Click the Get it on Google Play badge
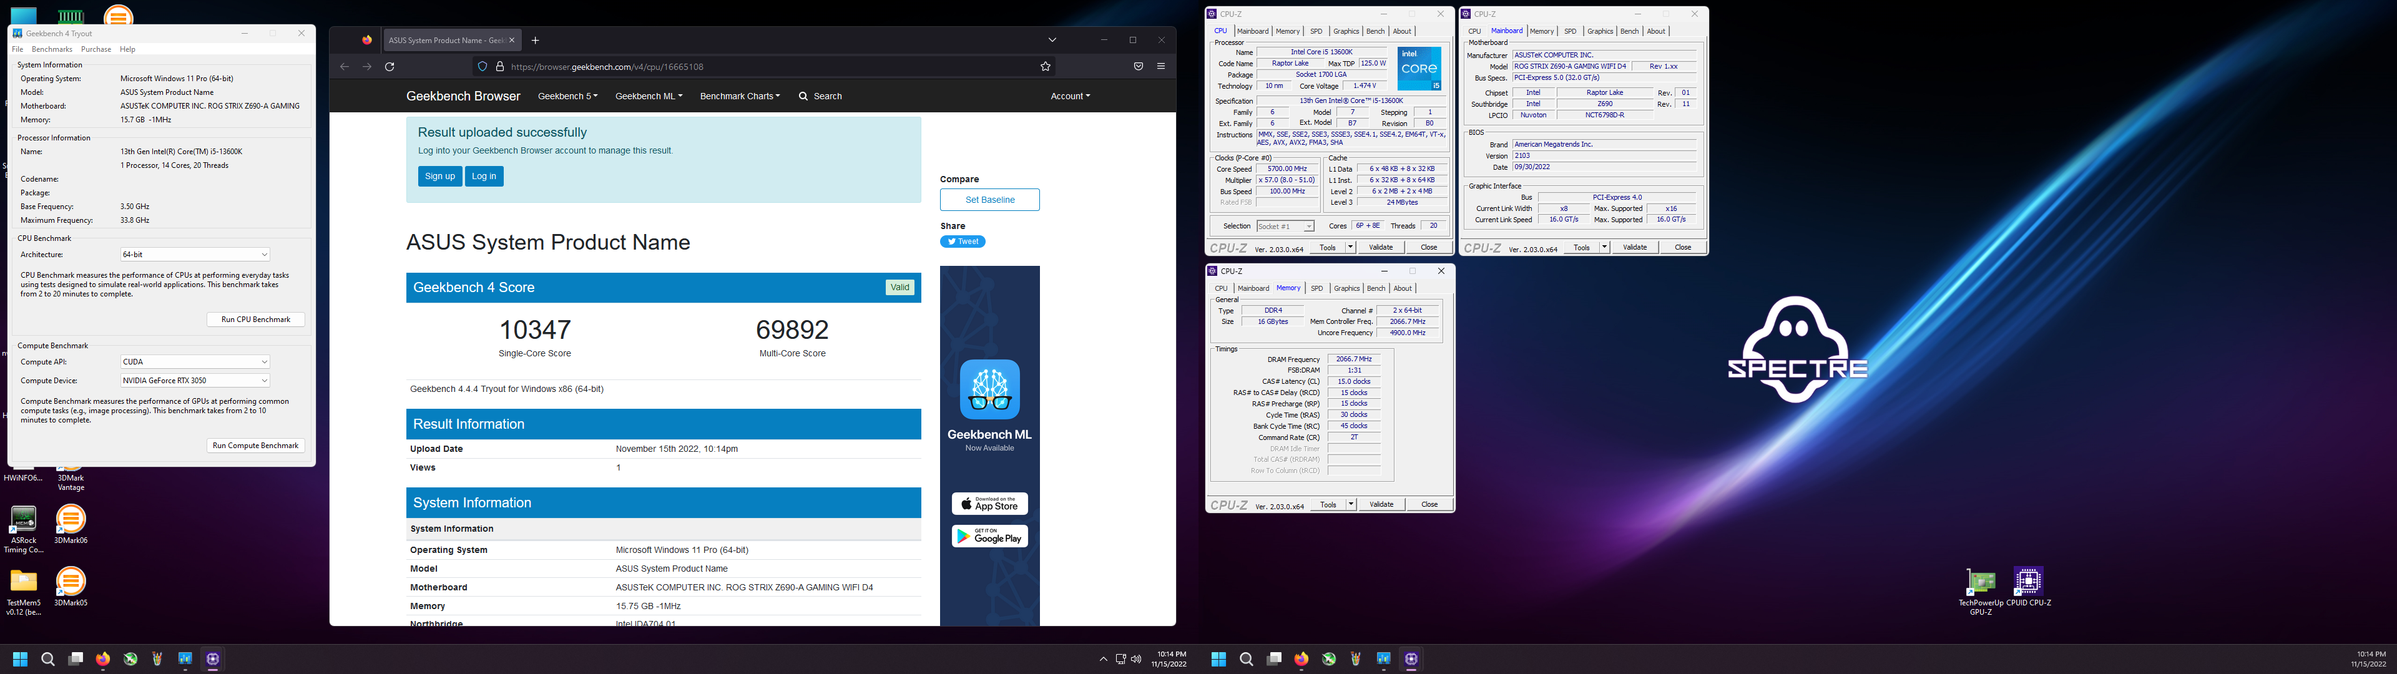The image size is (2397, 674). coord(989,536)
